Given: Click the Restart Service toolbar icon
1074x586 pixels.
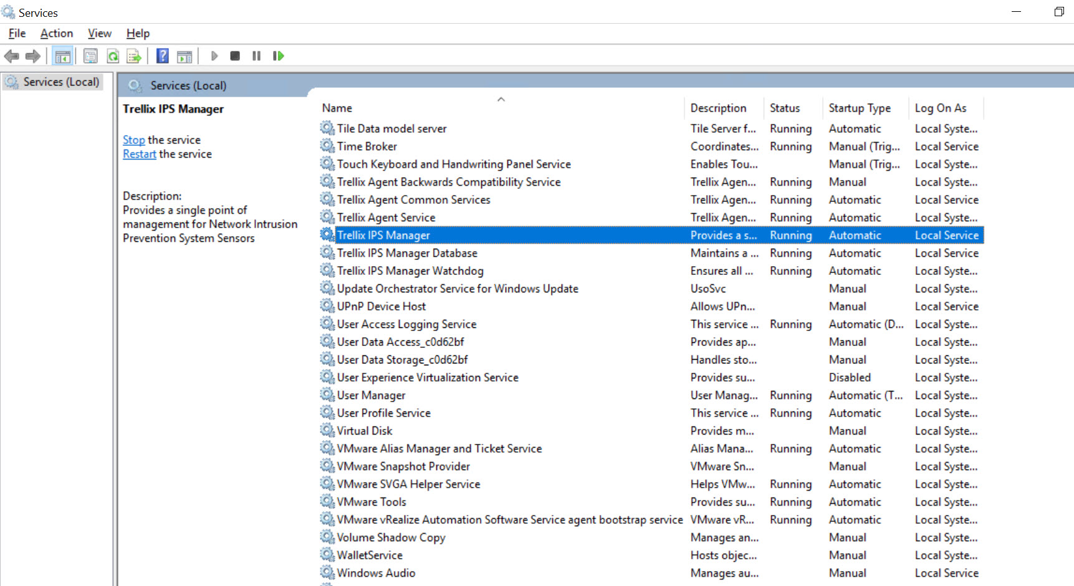Looking at the screenshot, I should 278,56.
